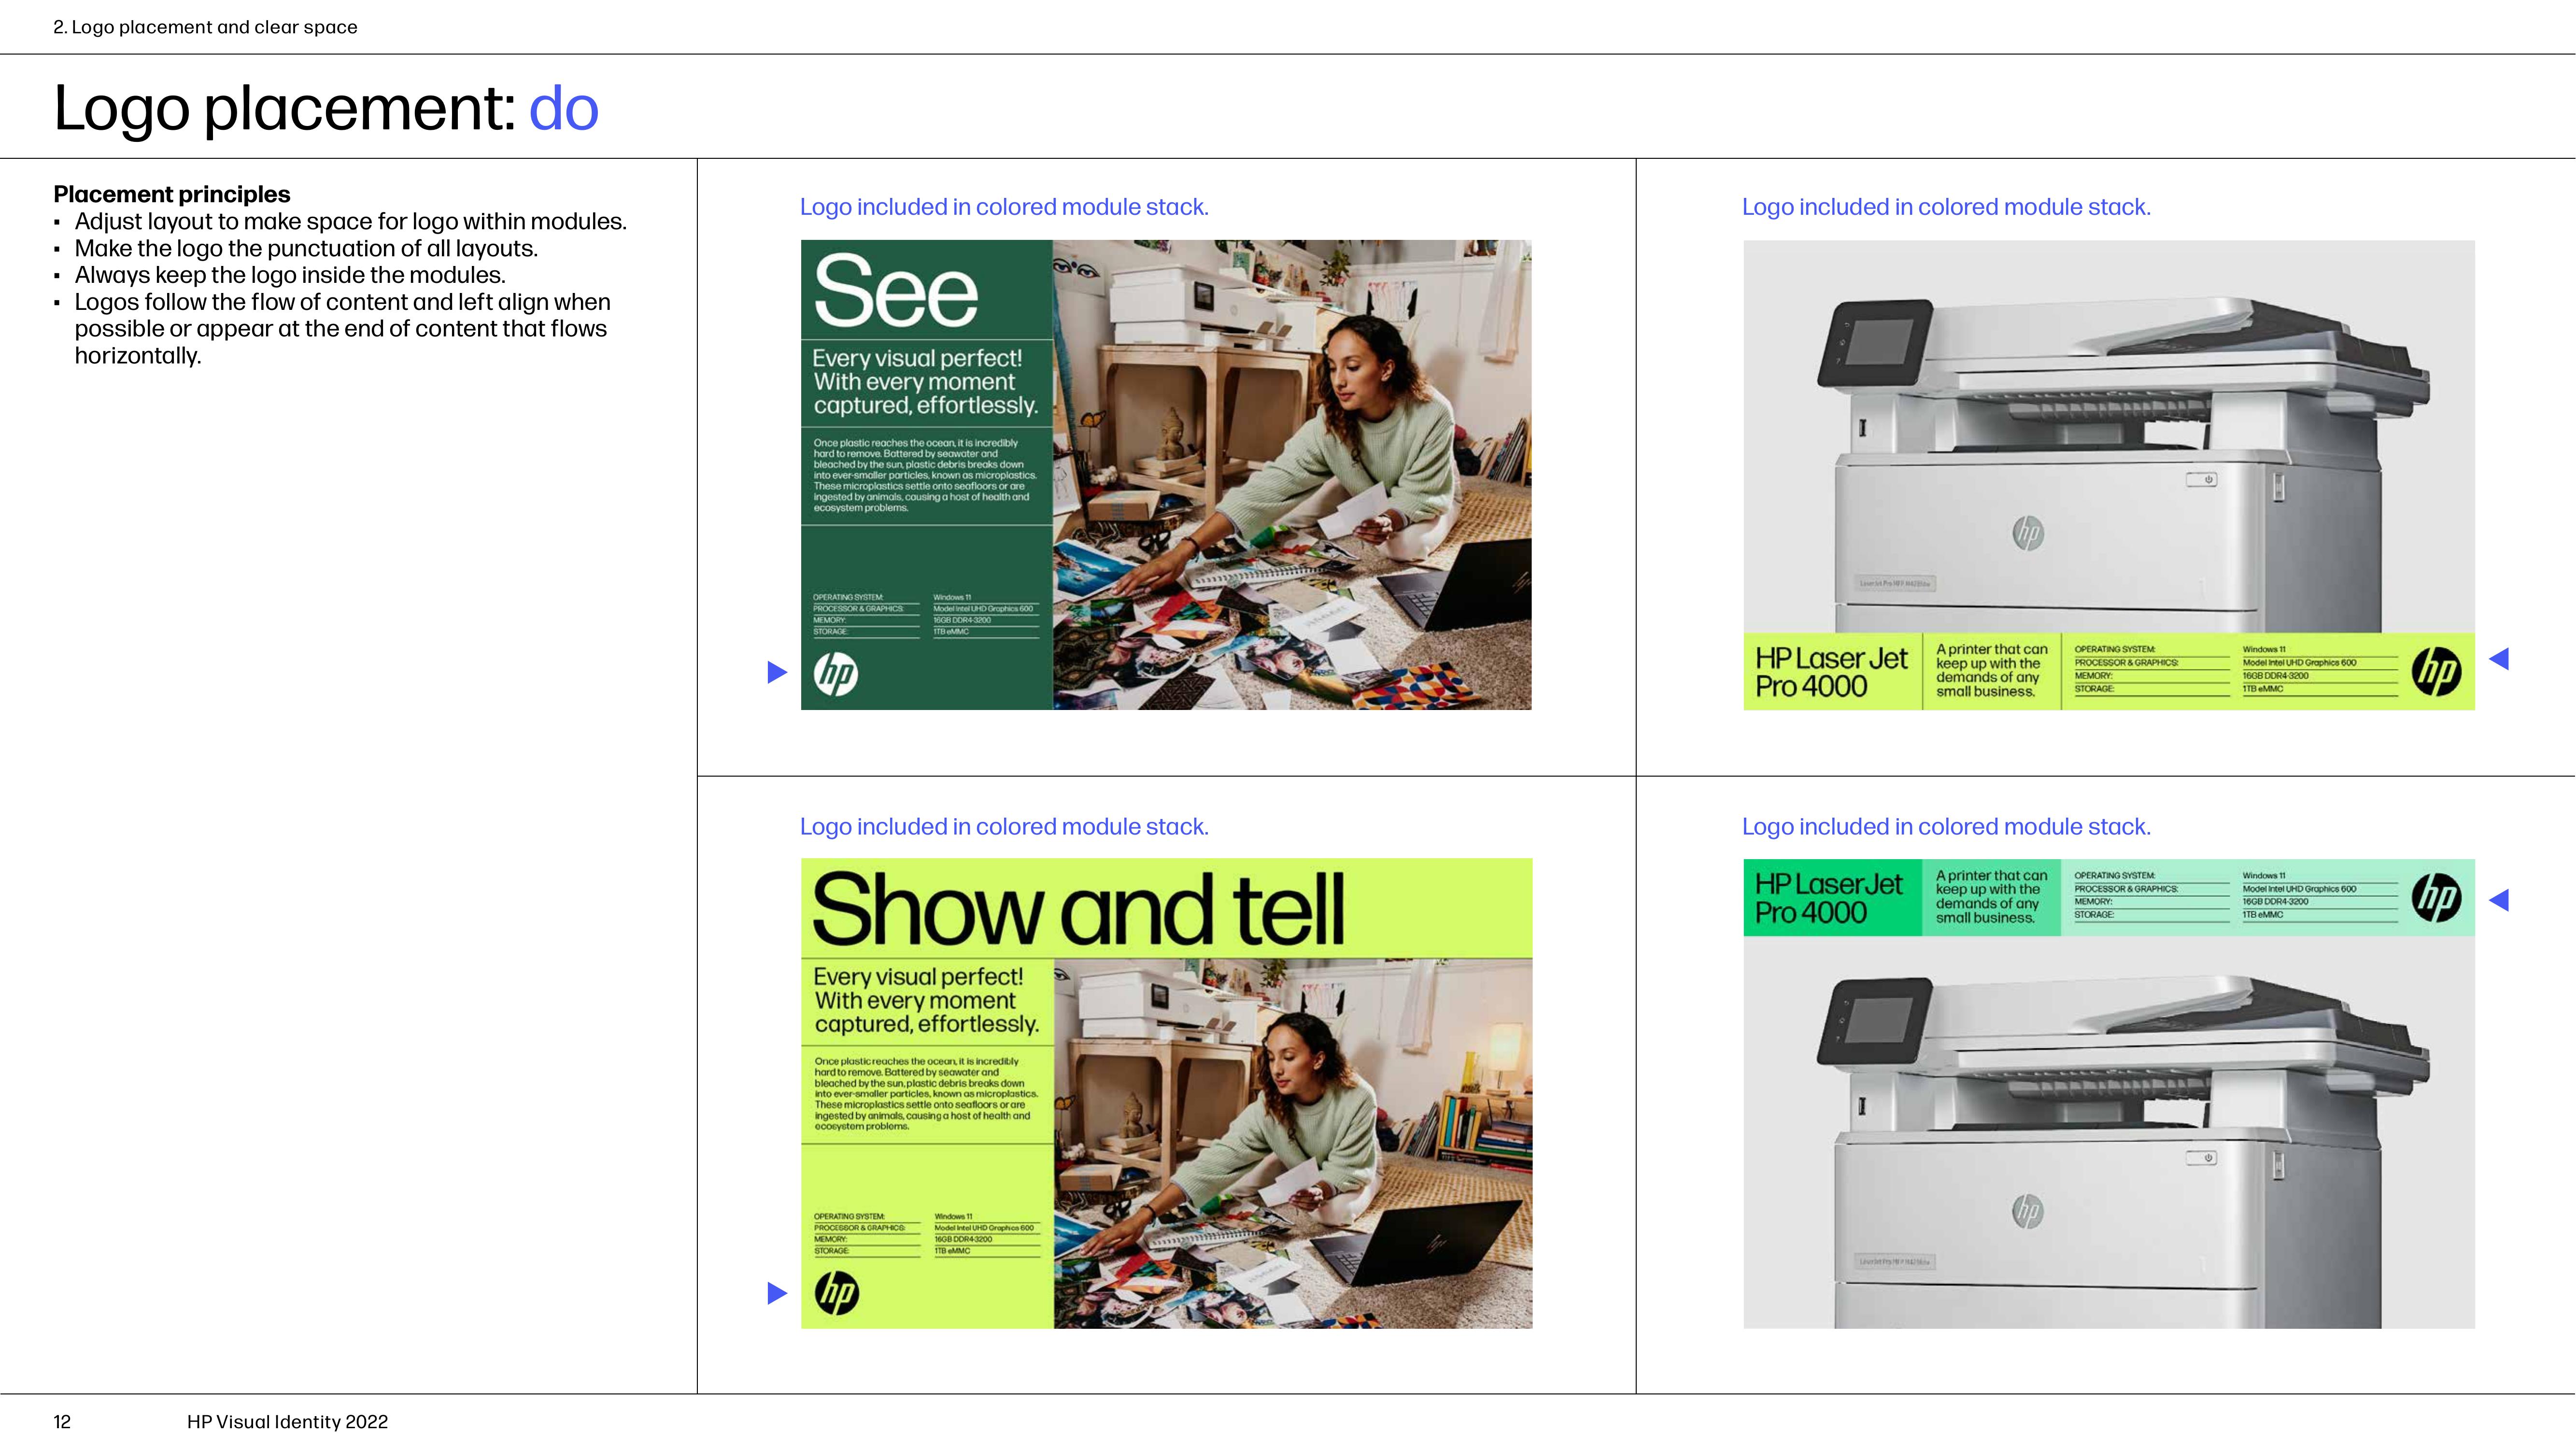Screen dimensions: 2576x1448
Task: Click the caption above the lime-banner printer ad
Action: pyautogui.click(x=1946, y=207)
